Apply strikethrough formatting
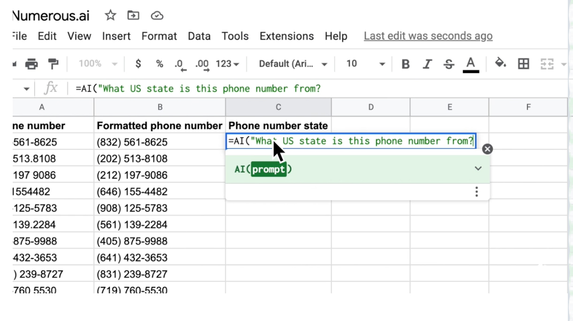Screen dimensions: 573x321 pyautogui.click(x=448, y=64)
